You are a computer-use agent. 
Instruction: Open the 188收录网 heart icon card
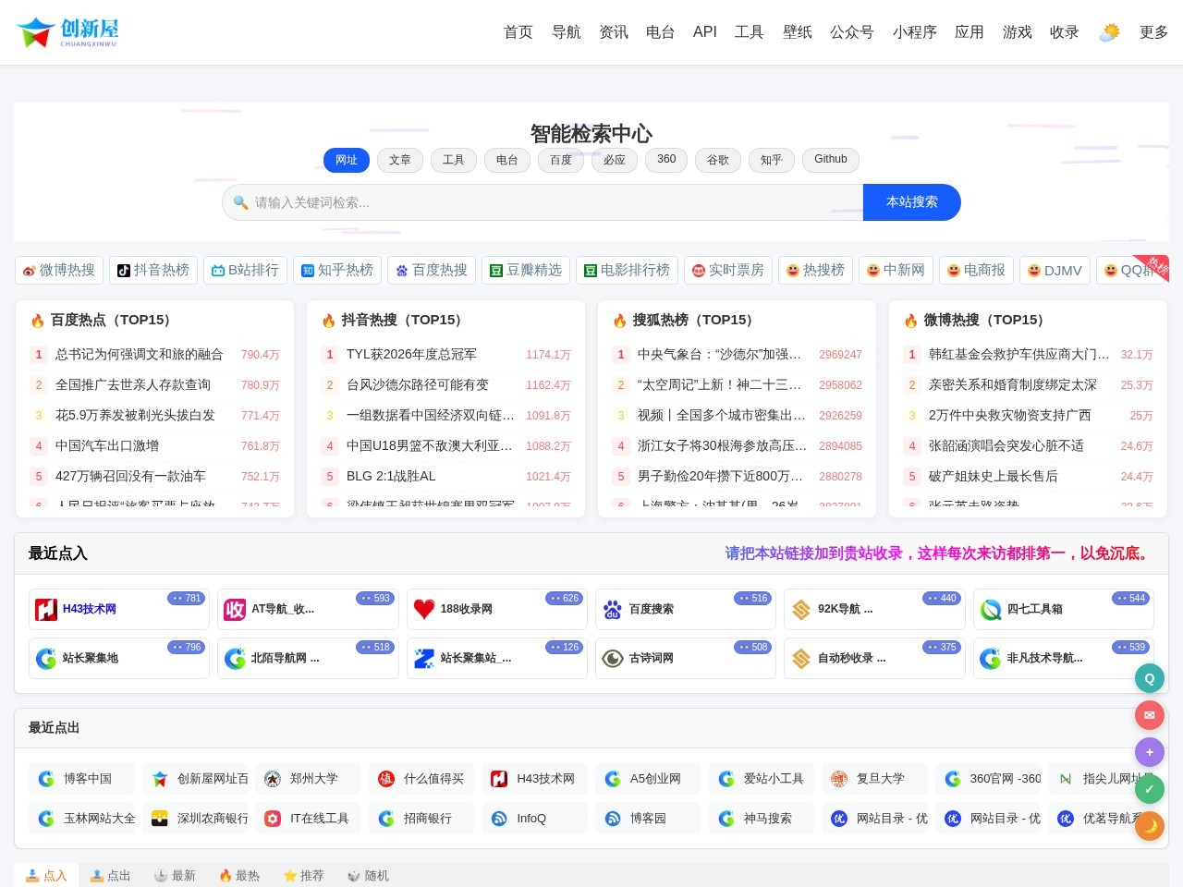pyautogui.click(x=497, y=609)
